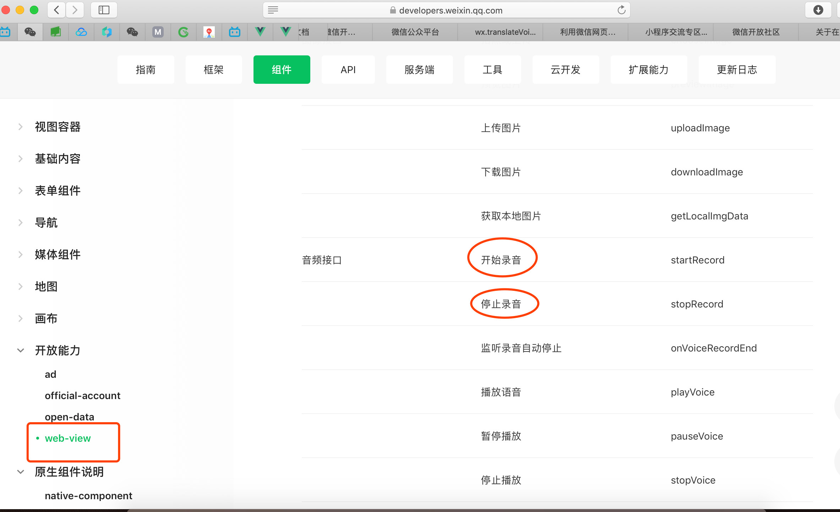Open the Safari downloads button

818,10
